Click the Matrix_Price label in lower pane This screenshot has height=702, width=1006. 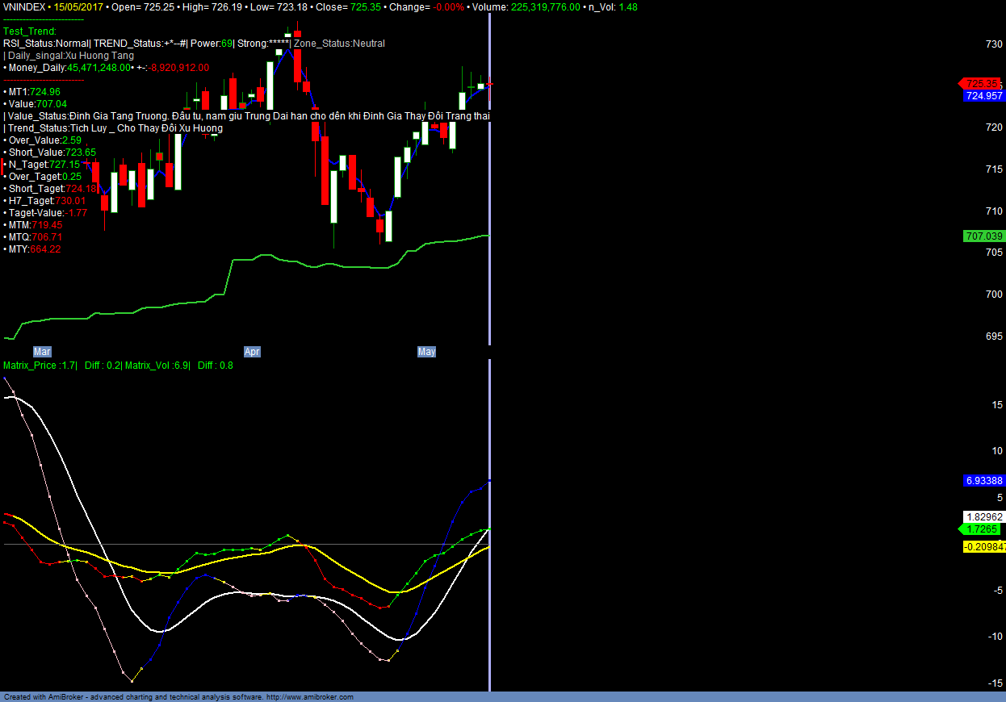coord(30,366)
